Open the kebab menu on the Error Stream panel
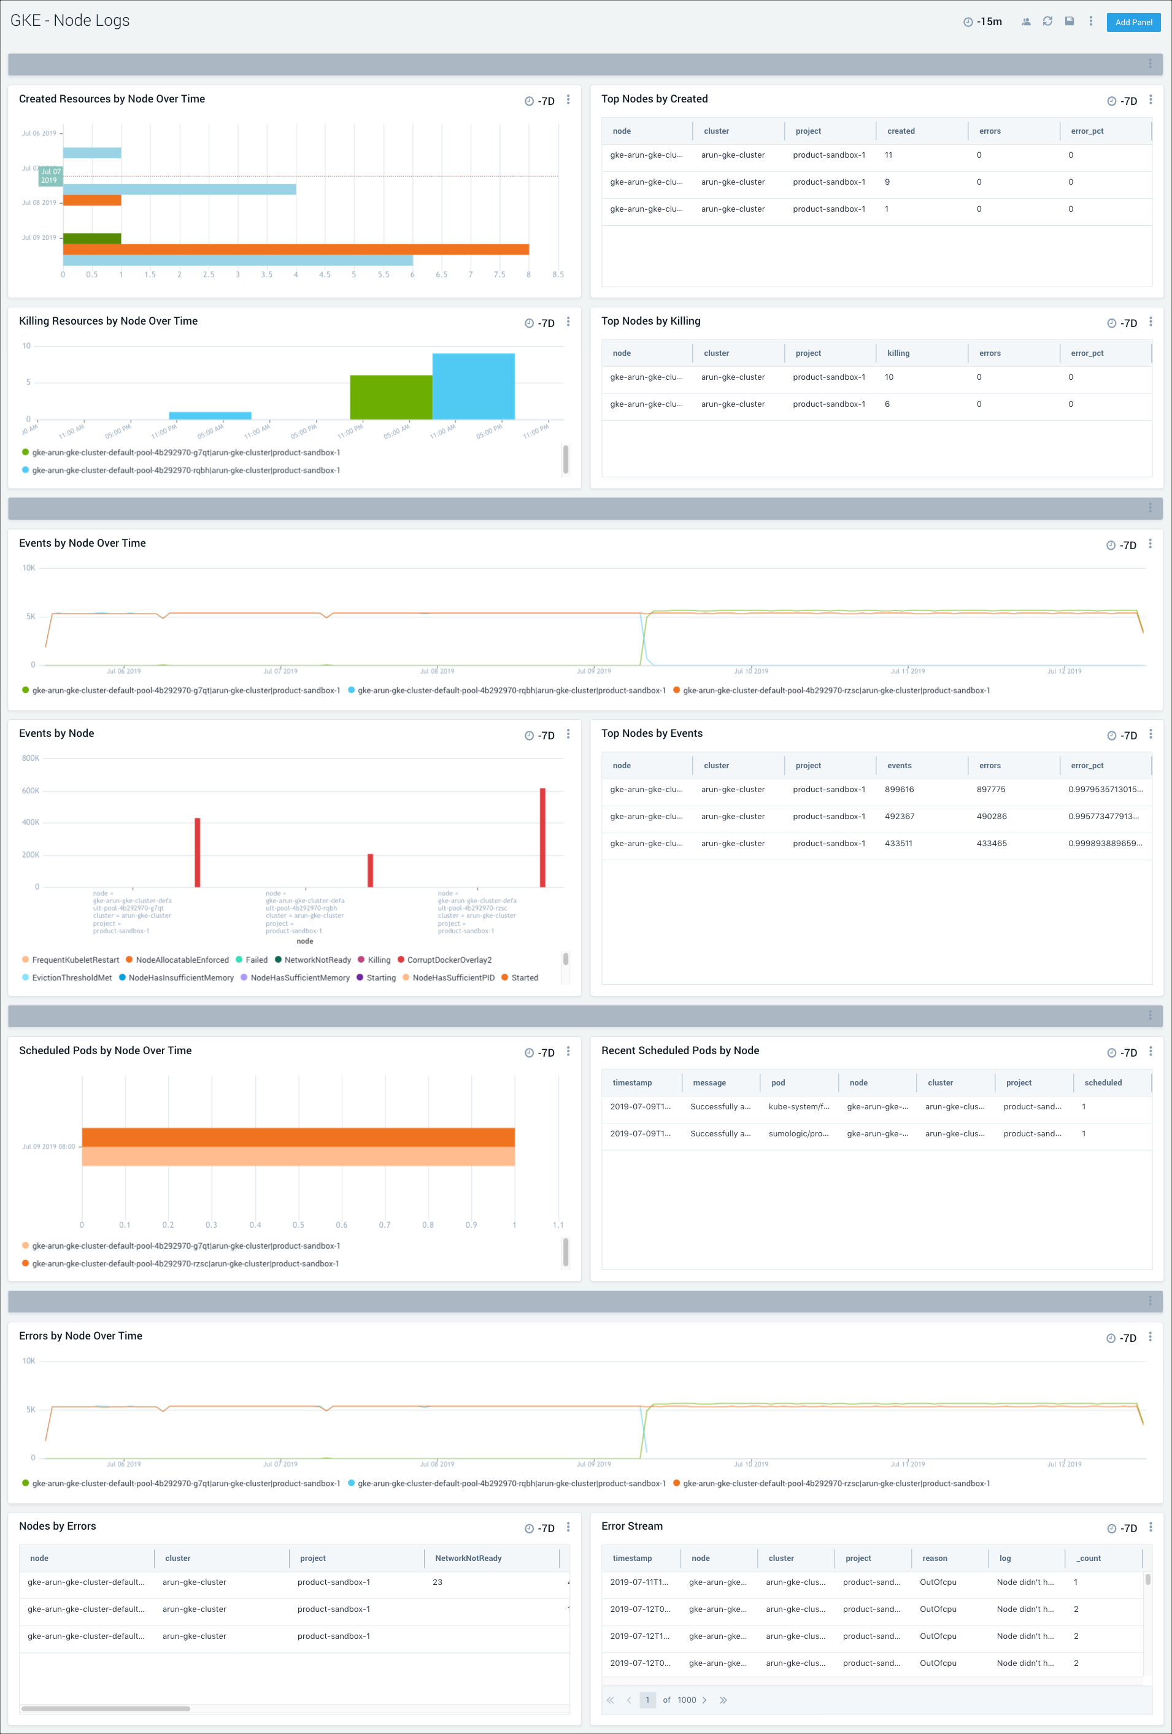This screenshot has width=1172, height=1734. click(1151, 1527)
